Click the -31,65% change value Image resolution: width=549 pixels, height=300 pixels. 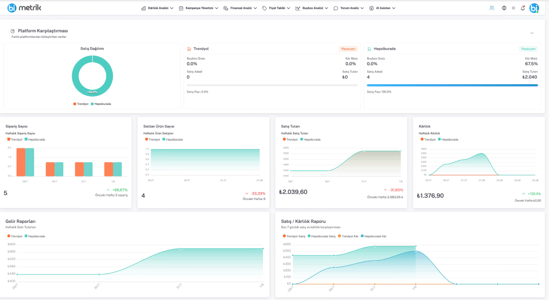[x=396, y=190]
